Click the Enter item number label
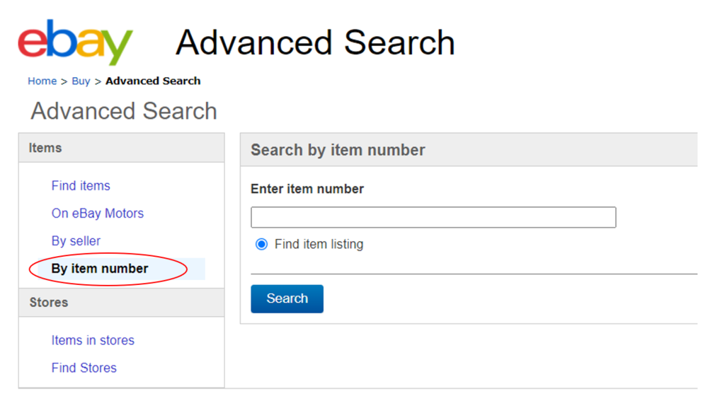Image resolution: width=708 pixels, height=413 pixels. [307, 189]
